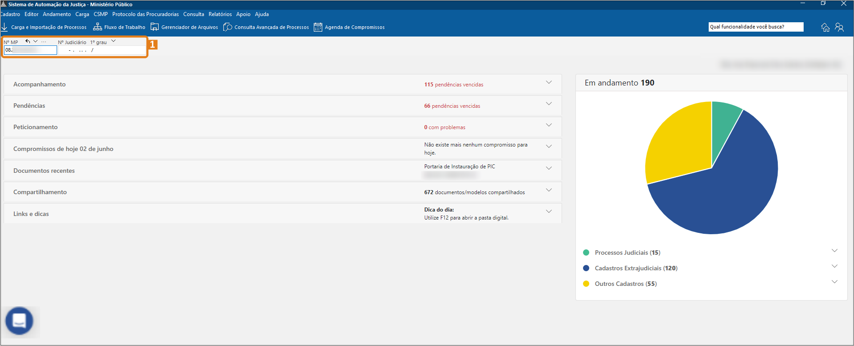Expand the Pendências section
854x346 pixels.
point(549,104)
